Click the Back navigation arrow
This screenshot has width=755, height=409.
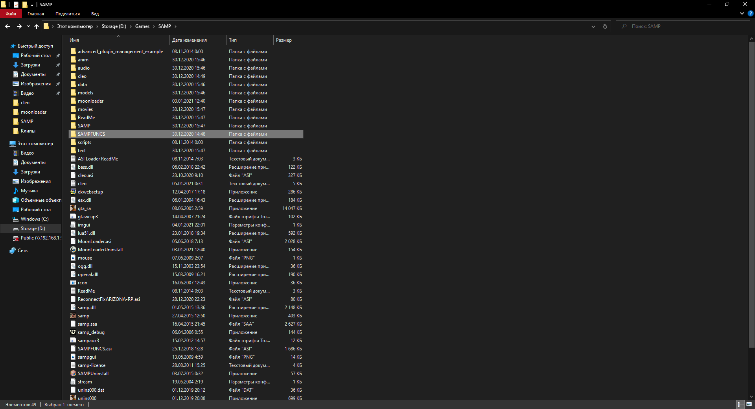click(7, 26)
